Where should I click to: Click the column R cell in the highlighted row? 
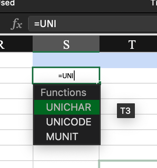coord(16,60)
